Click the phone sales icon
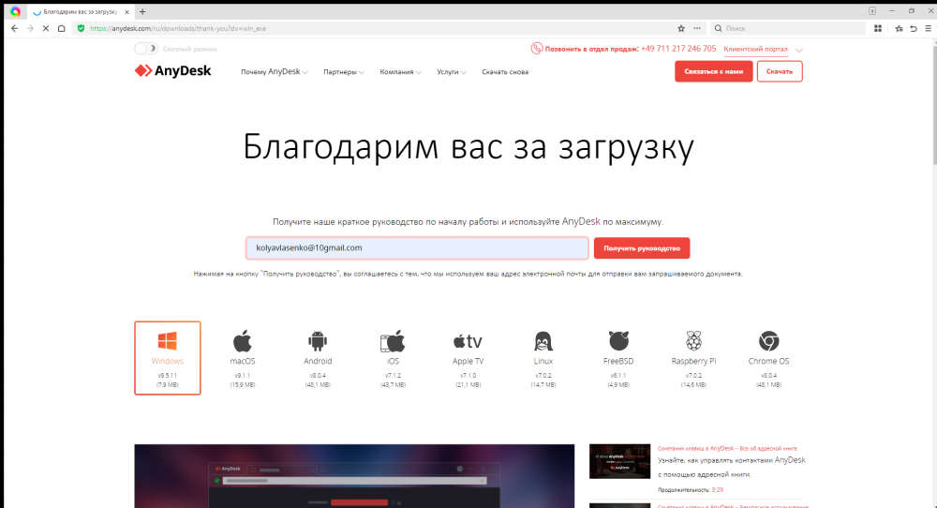The image size is (937, 508). coord(537,49)
